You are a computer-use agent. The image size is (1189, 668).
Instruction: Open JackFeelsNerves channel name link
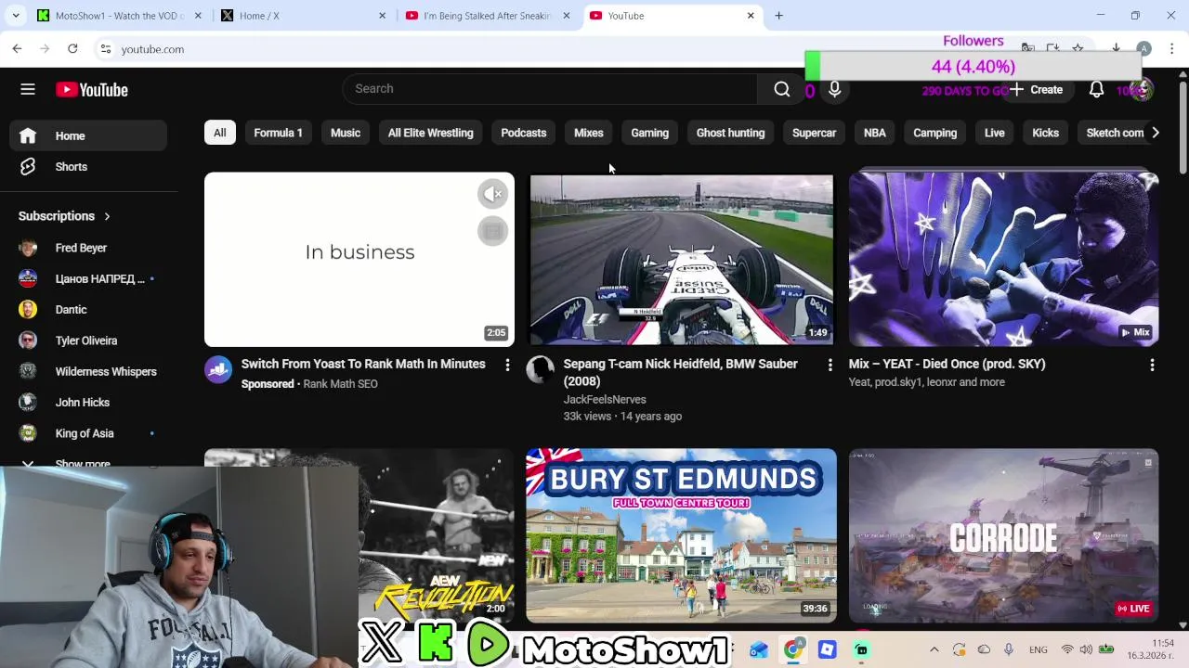605,400
